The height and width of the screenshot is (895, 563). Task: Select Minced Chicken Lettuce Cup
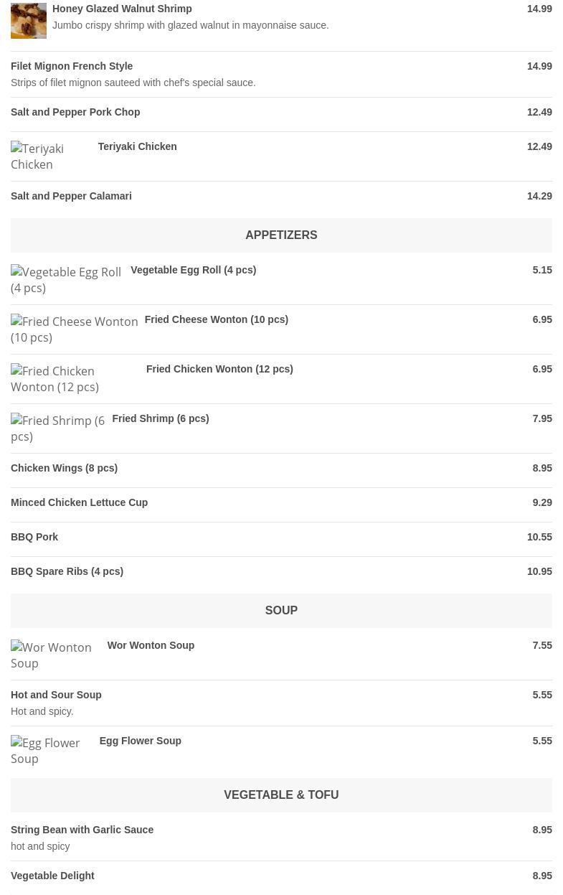pyautogui.click(x=79, y=502)
